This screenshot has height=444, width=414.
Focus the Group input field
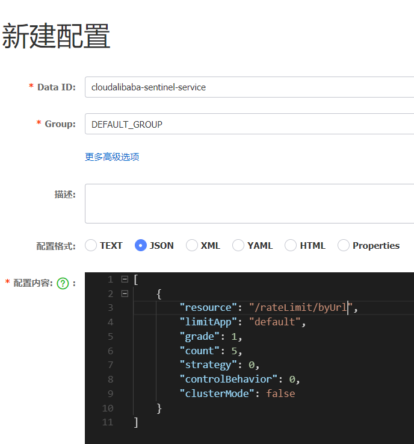[x=249, y=124]
